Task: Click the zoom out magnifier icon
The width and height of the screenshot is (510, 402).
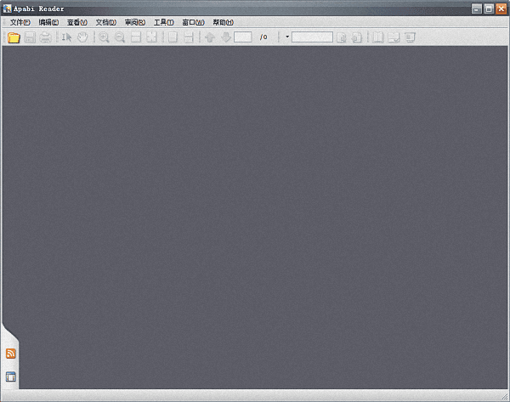Action: click(x=120, y=37)
